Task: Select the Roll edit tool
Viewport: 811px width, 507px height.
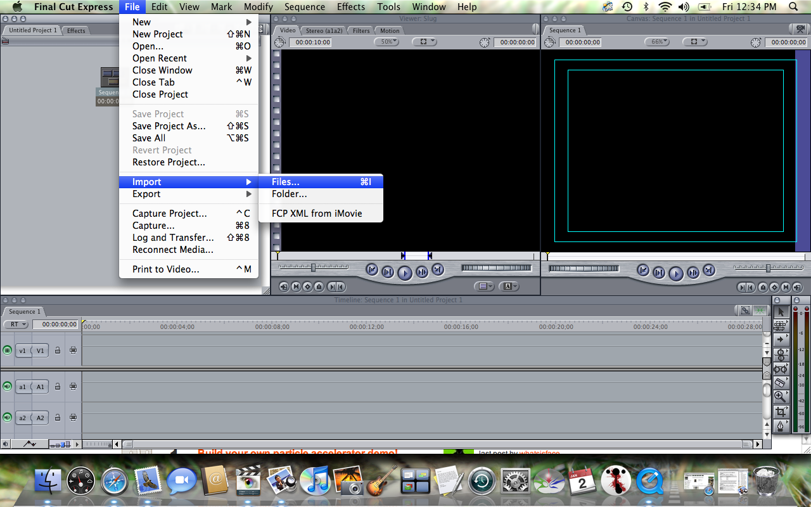Action: pyautogui.click(x=781, y=355)
